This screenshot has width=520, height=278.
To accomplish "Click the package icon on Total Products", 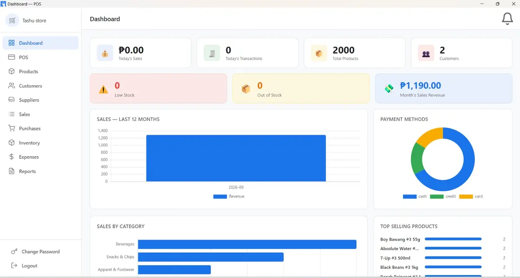I will (x=319, y=53).
